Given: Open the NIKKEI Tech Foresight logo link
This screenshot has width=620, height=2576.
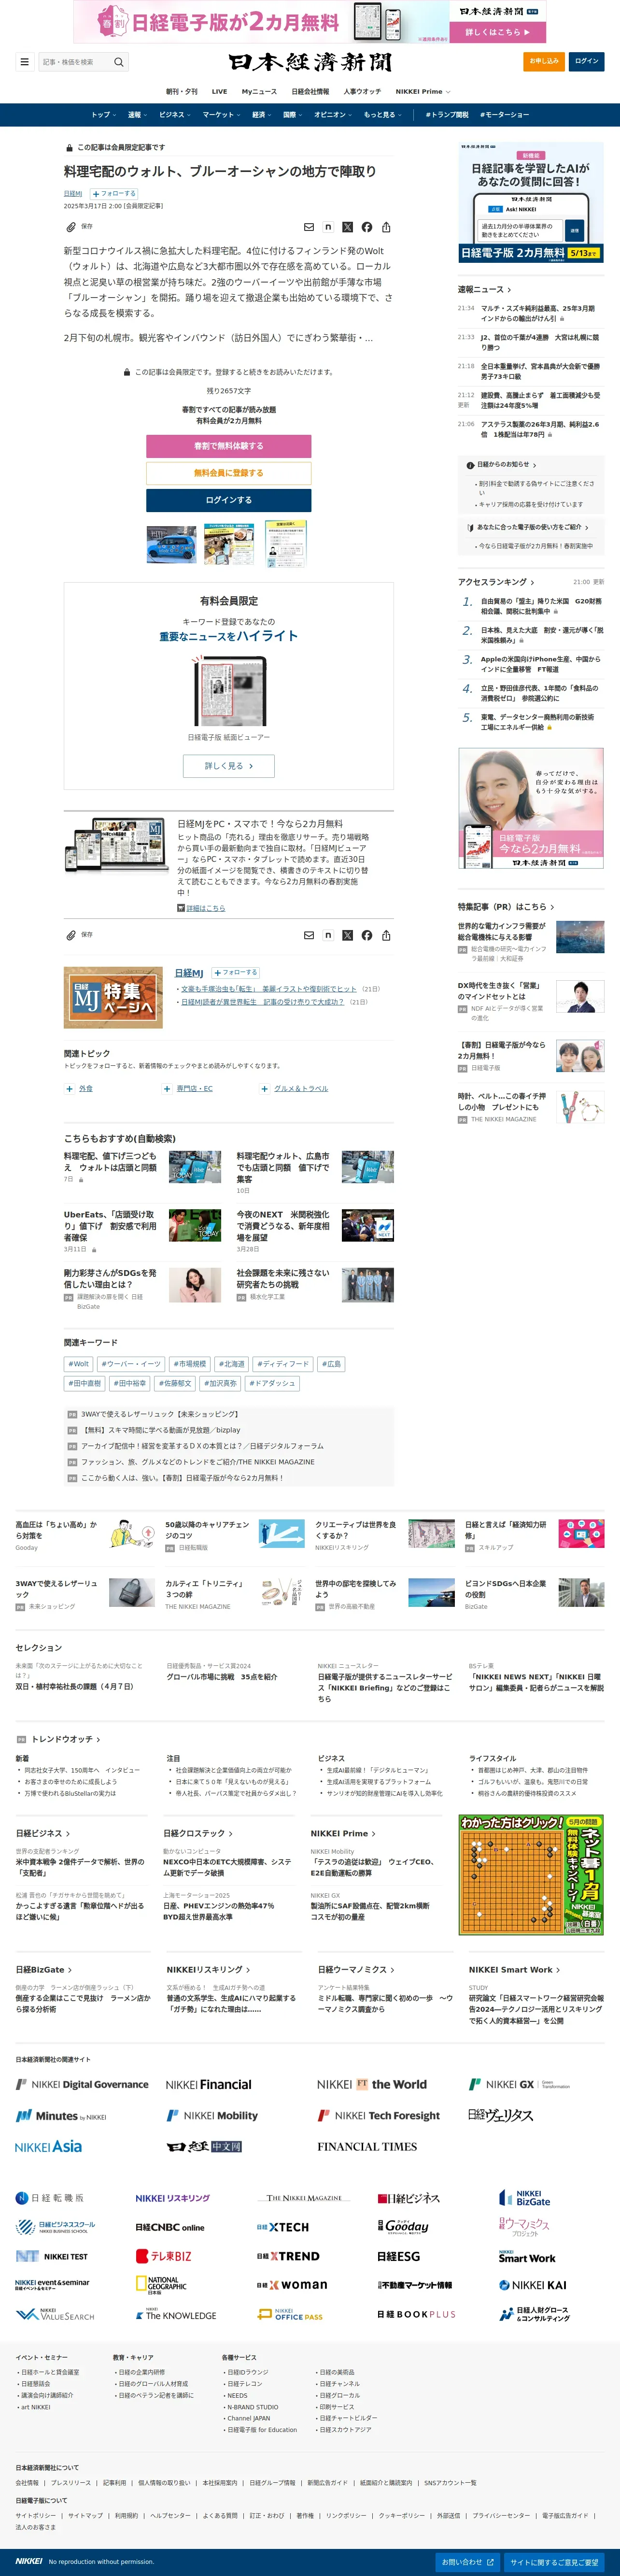Looking at the screenshot, I should coord(379,2115).
